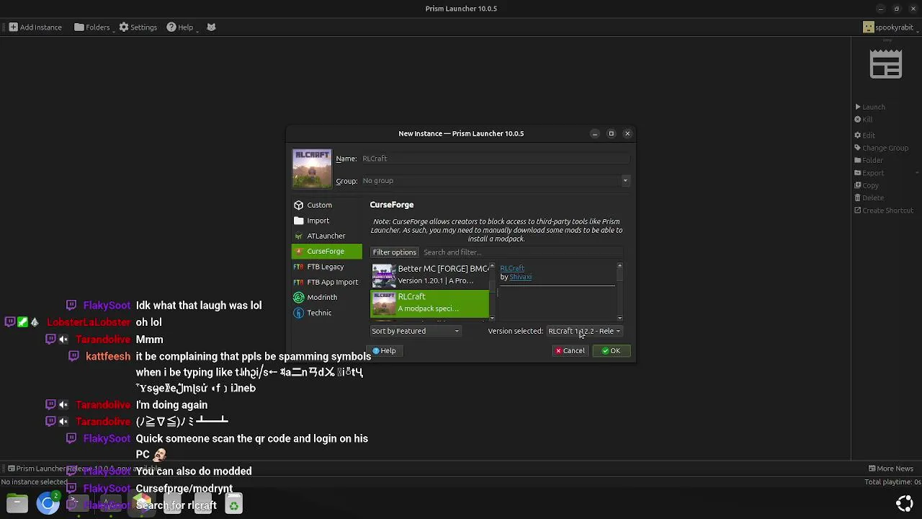Select the Import source tab
The width and height of the screenshot is (922, 519).
point(326,221)
